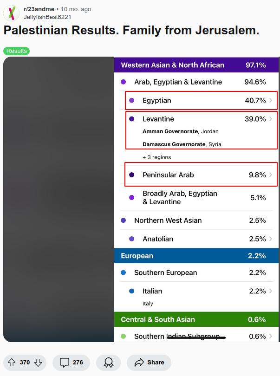Select the green Results flair tag
Screen dimensions: 280x376
click(16, 51)
